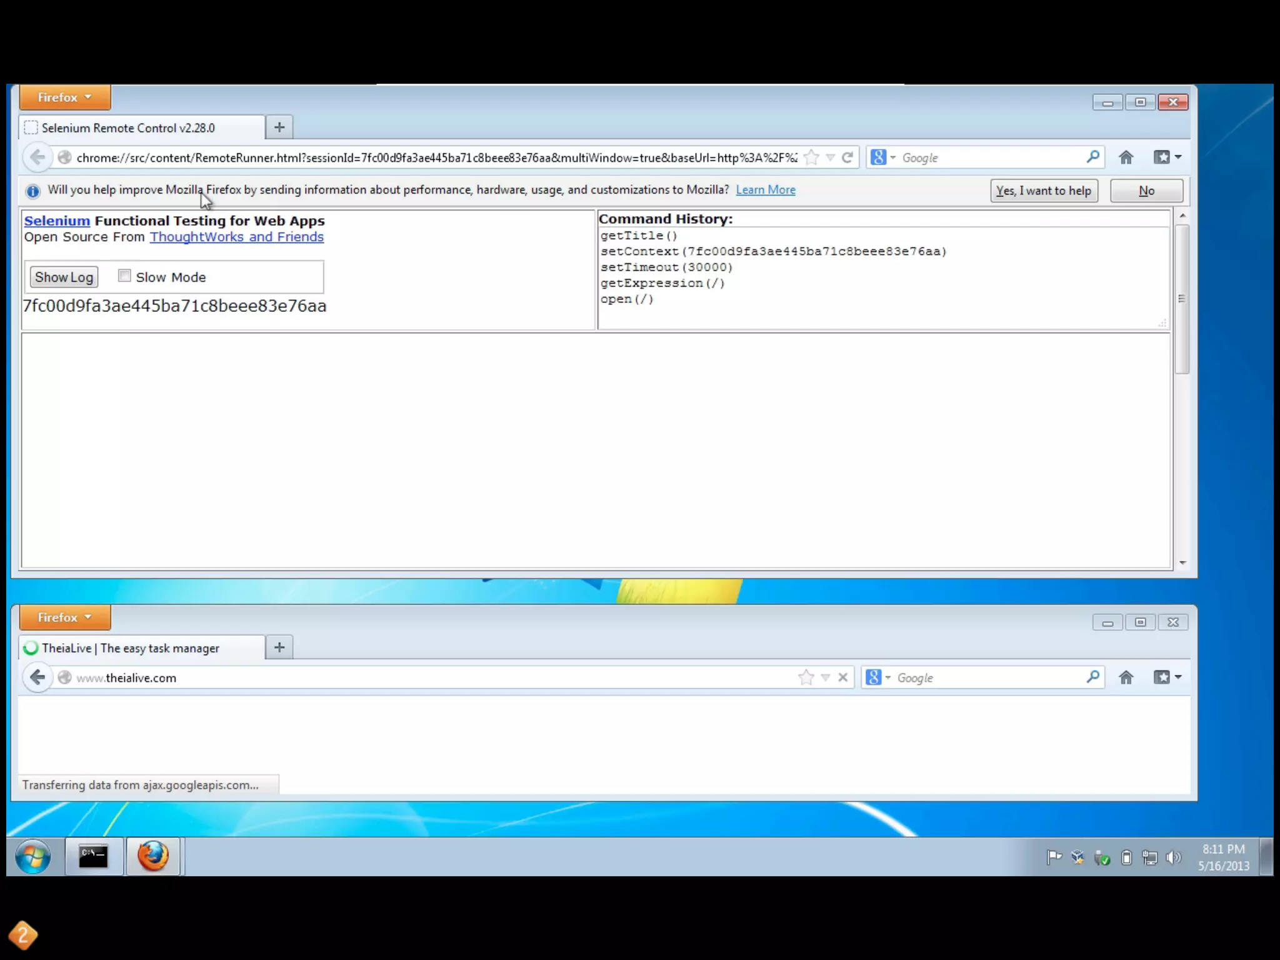1280x960 pixels.
Task: Open the command prompt from the taskbar
Action: (x=93, y=856)
